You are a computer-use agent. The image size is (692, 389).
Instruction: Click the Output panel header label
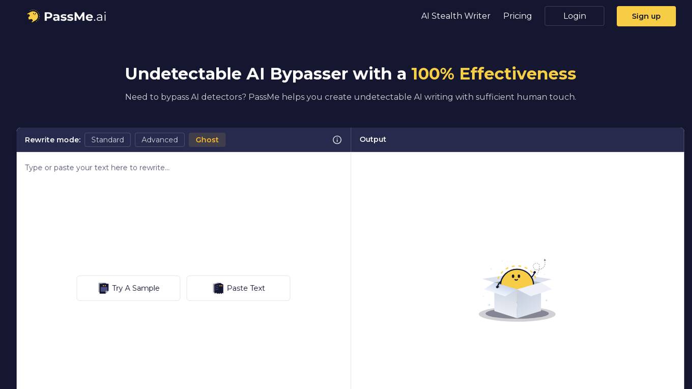(373, 140)
